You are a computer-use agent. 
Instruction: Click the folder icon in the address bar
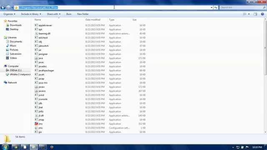[16, 7]
